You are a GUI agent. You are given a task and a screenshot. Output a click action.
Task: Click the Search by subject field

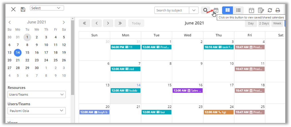172,10
